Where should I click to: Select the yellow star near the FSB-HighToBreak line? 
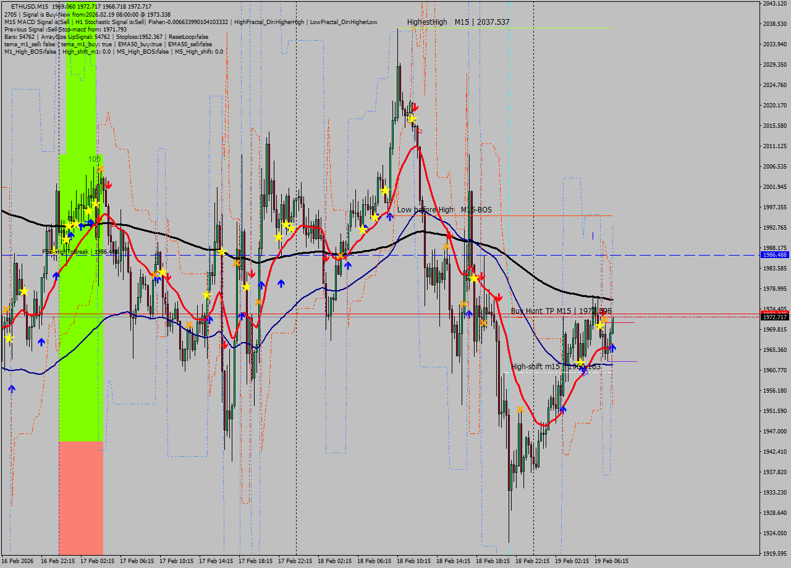click(x=54, y=251)
